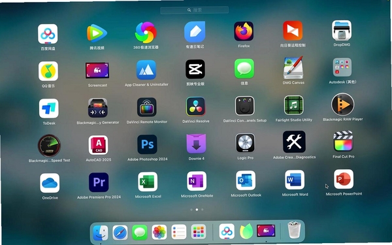The width and height of the screenshot is (392, 245).
Task: Open the DaVinci Resolve app
Action: 196,106
